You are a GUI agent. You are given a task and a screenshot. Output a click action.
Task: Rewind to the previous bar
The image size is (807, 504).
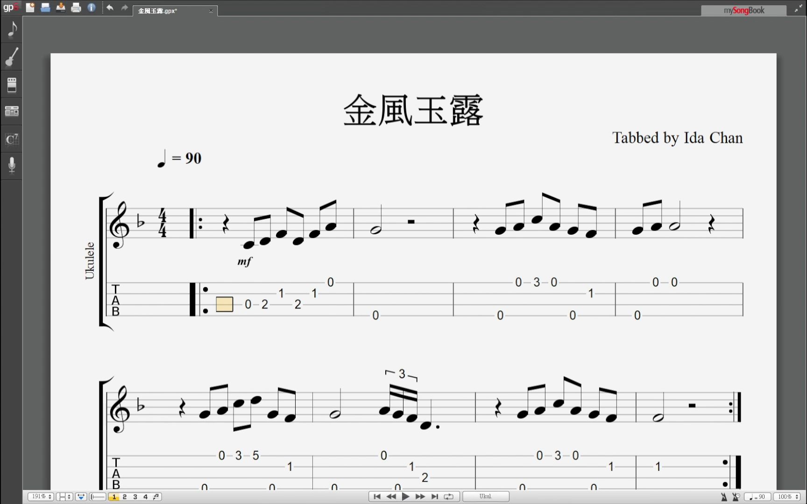(391, 497)
